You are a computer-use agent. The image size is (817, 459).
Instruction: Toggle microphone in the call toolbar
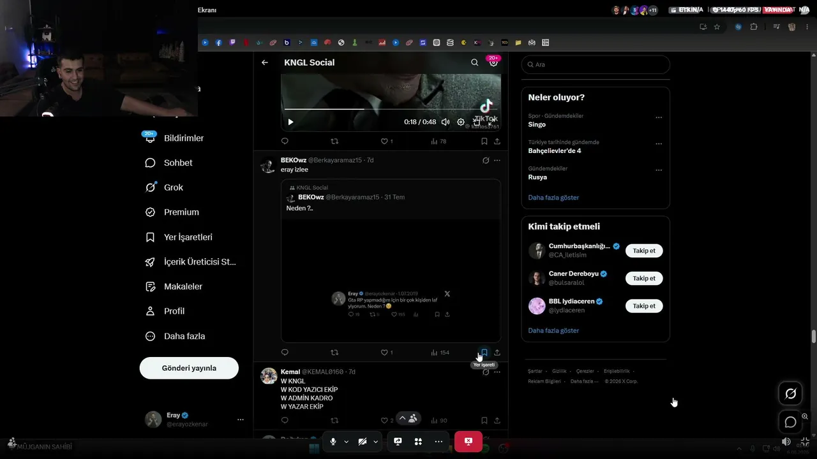tap(333, 441)
